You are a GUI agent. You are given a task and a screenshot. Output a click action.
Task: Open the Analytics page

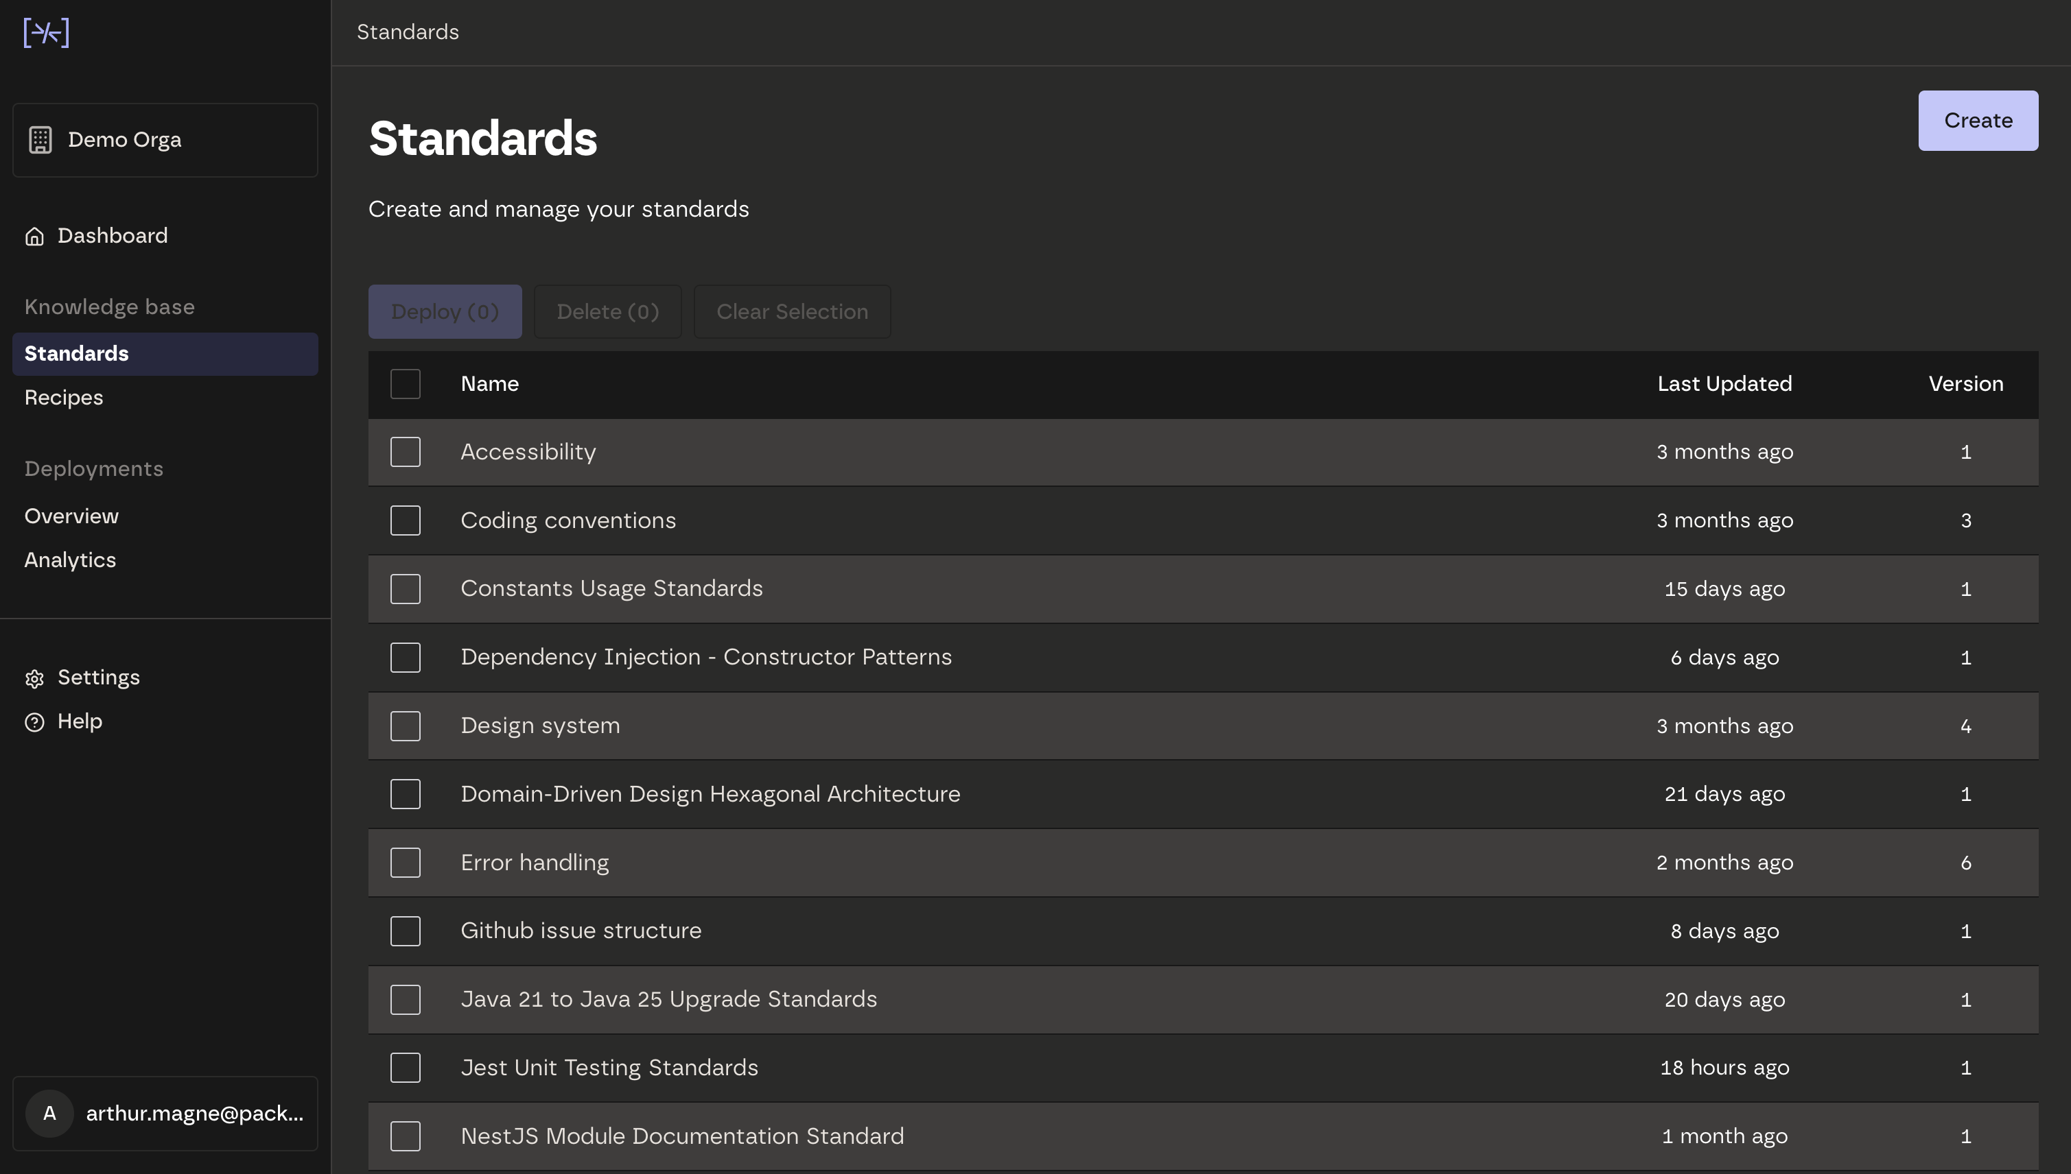[x=69, y=560]
